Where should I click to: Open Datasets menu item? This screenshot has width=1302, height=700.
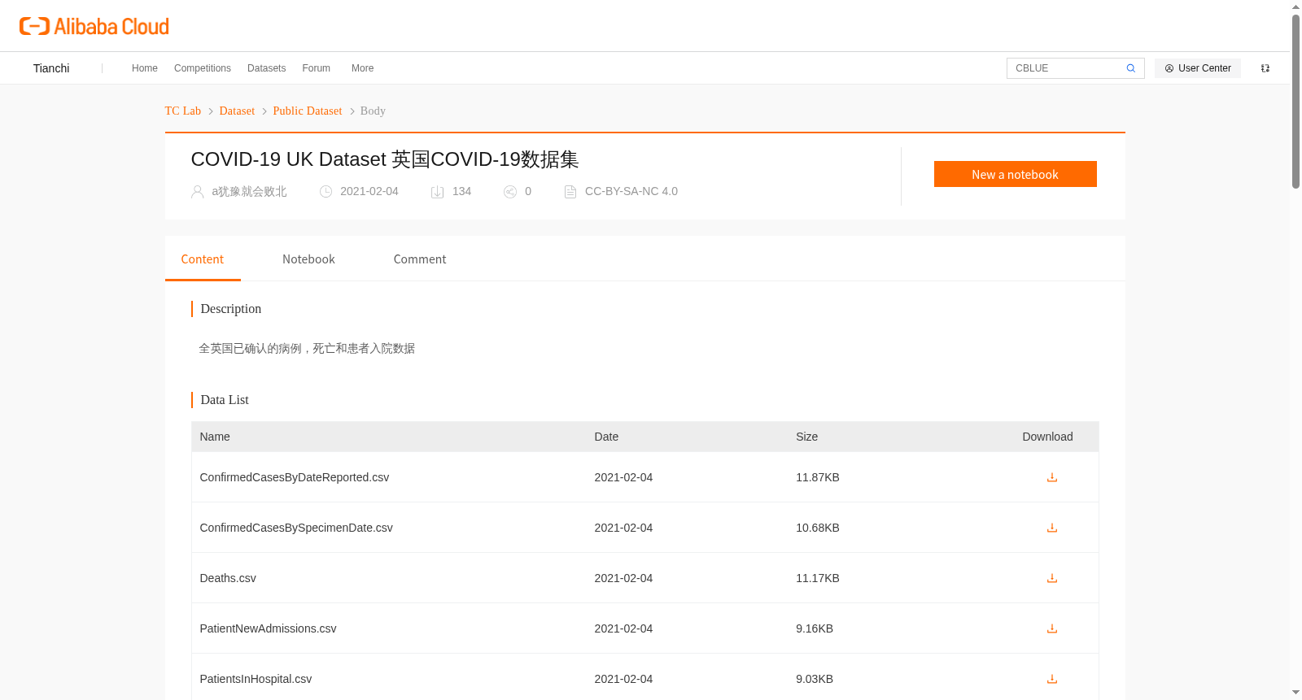[x=267, y=68]
